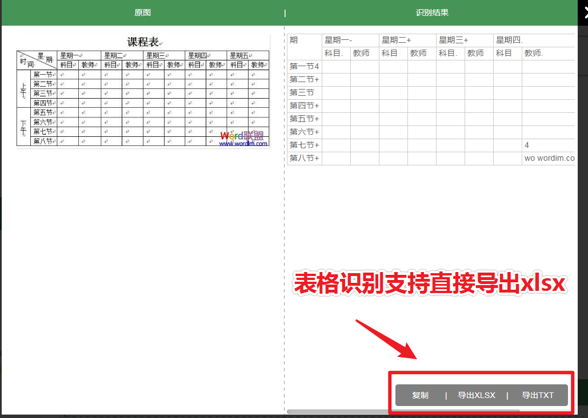Viewport: 588px width, 418px height.
Task: Select the 星期四. header cell
Action: click(x=534, y=40)
